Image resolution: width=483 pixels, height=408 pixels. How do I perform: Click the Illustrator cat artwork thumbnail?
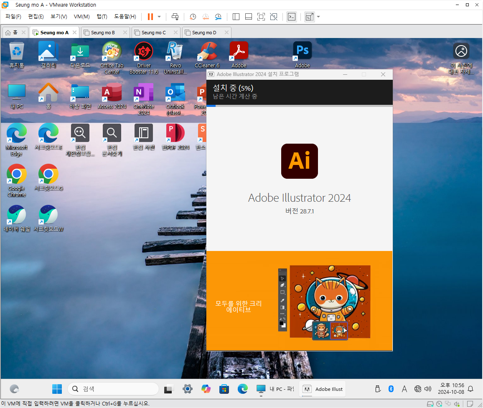pos(330,302)
